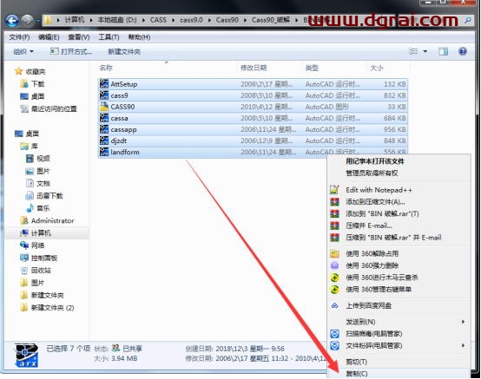Expand the 文件粉碎(电脑管家) submenu arrow

point(463,345)
